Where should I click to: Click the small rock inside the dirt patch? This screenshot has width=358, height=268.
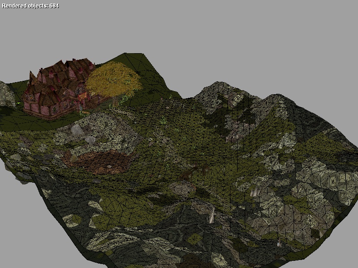click(x=109, y=166)
